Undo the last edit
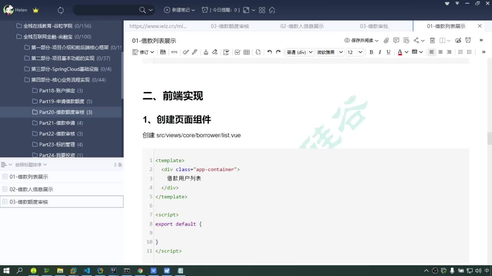Image resolution: width=492 pixels, height=276 pixels. 269,52
